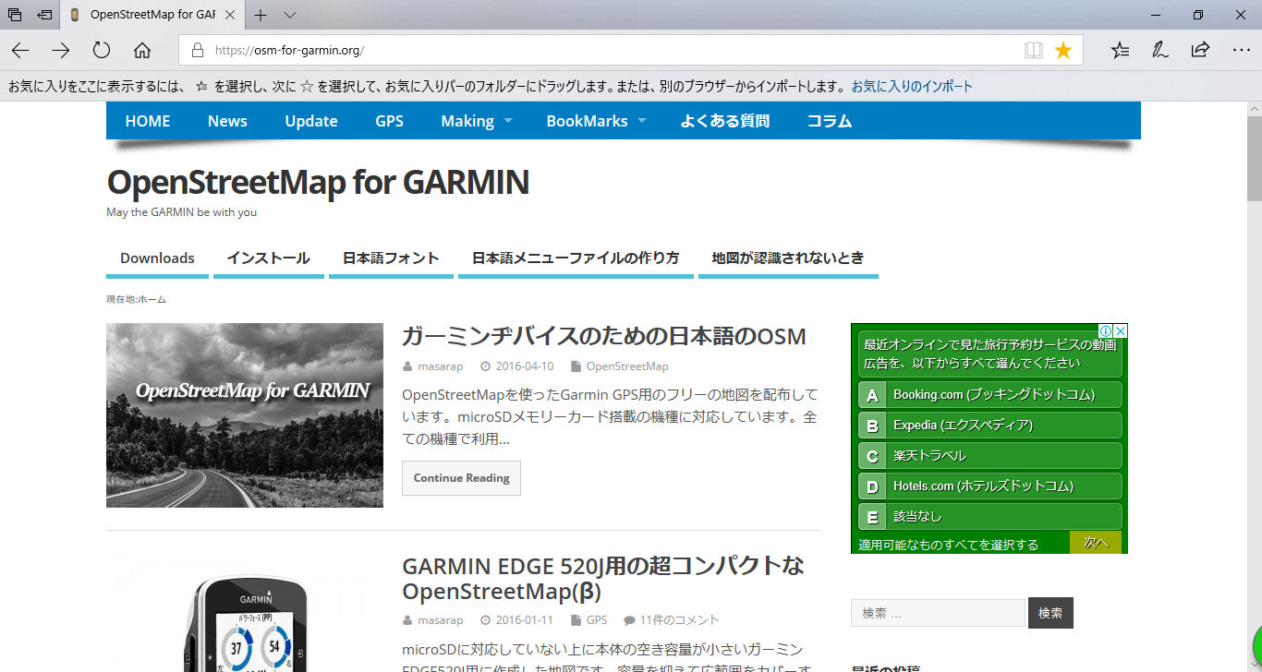
Task: Open the favorites hub icon
Action: click(1120, 50)
